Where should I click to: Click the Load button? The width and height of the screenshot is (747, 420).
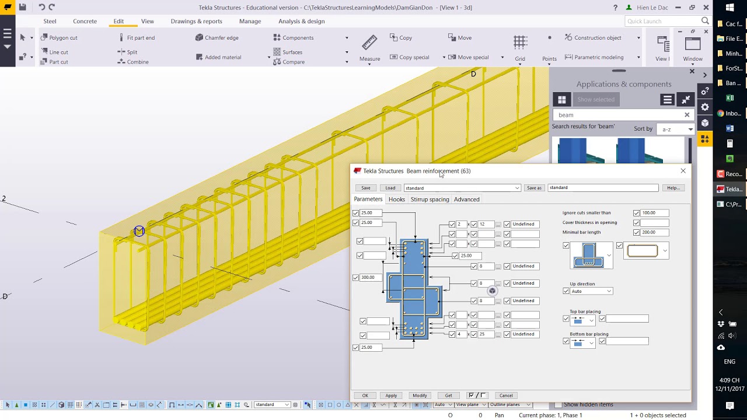[390, 188]
